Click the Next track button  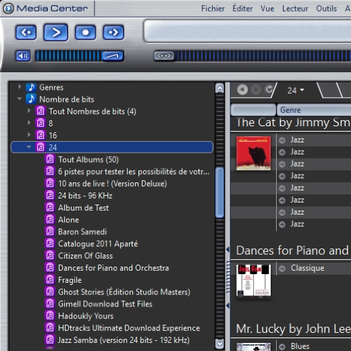pyautogui.click(x=113, y=32)
